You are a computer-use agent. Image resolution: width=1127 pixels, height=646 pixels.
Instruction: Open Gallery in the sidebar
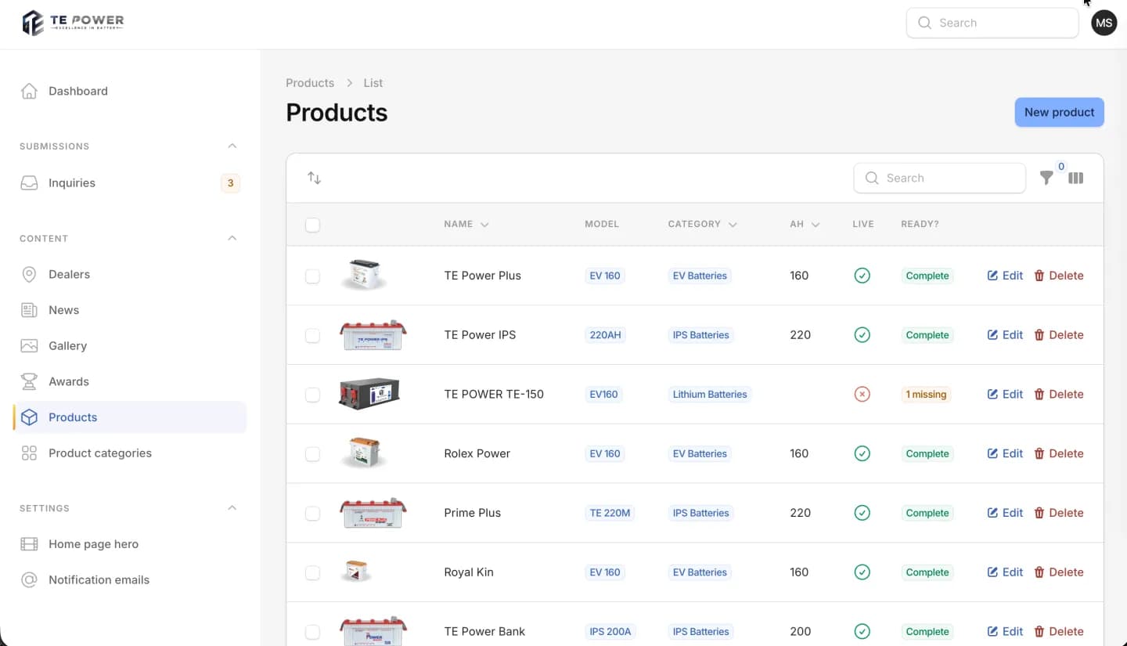[130, 346]
